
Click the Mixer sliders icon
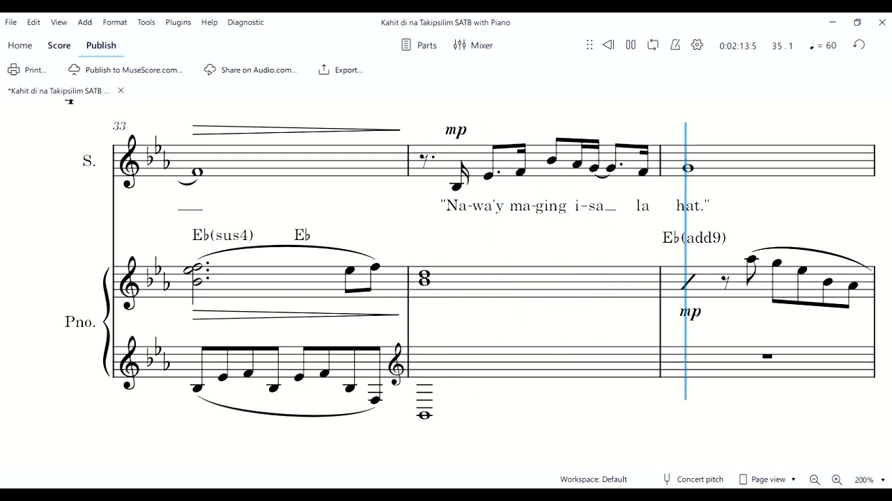[x=459, y=45]
